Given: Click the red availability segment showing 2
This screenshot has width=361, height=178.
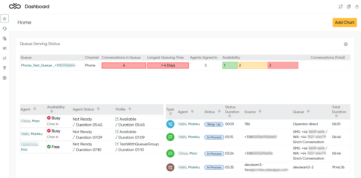Looking at the screenshot, I should 283,65.
